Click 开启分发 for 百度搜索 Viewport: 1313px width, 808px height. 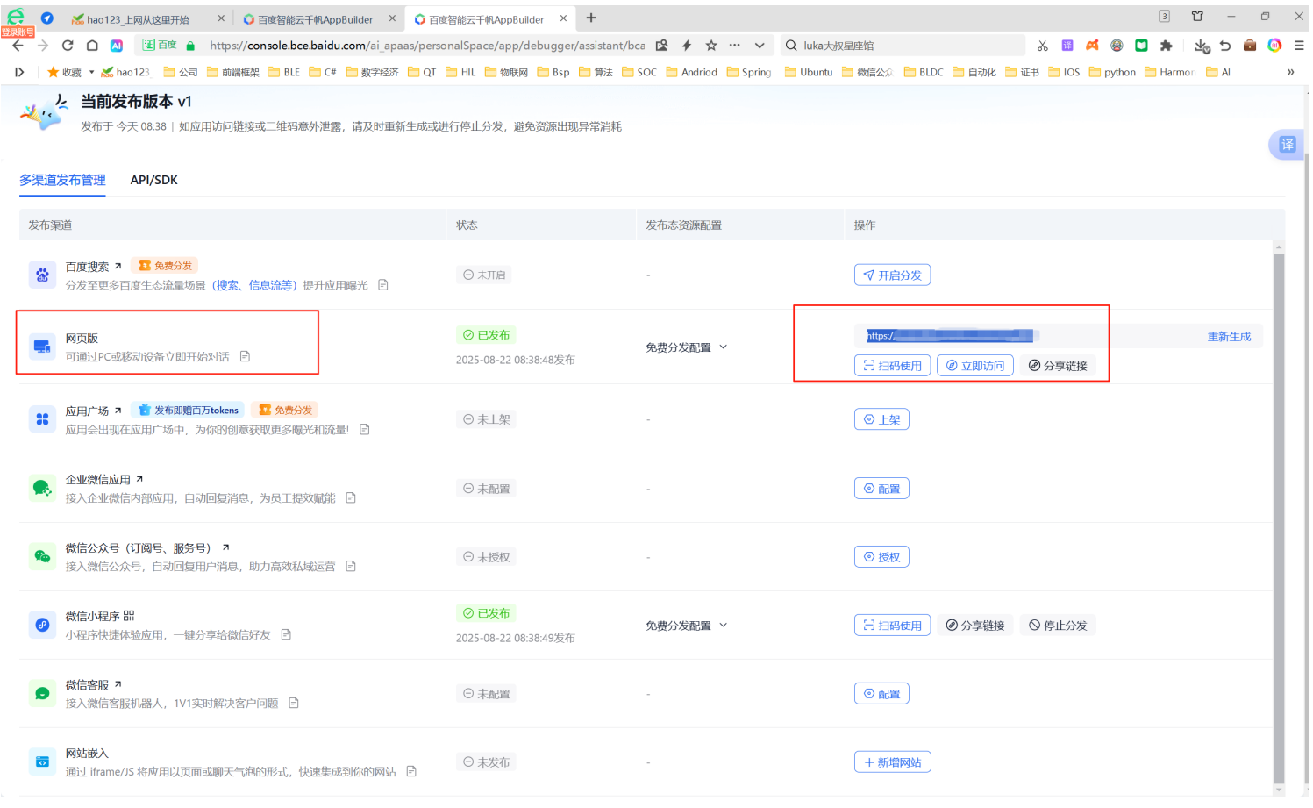click(892, 275)
